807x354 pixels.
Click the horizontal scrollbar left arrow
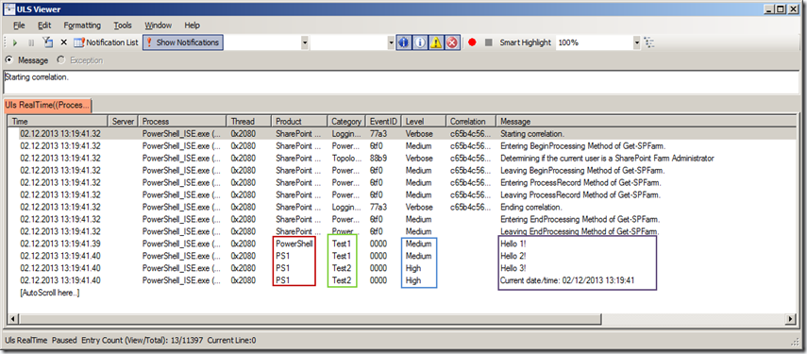point(14,319)
